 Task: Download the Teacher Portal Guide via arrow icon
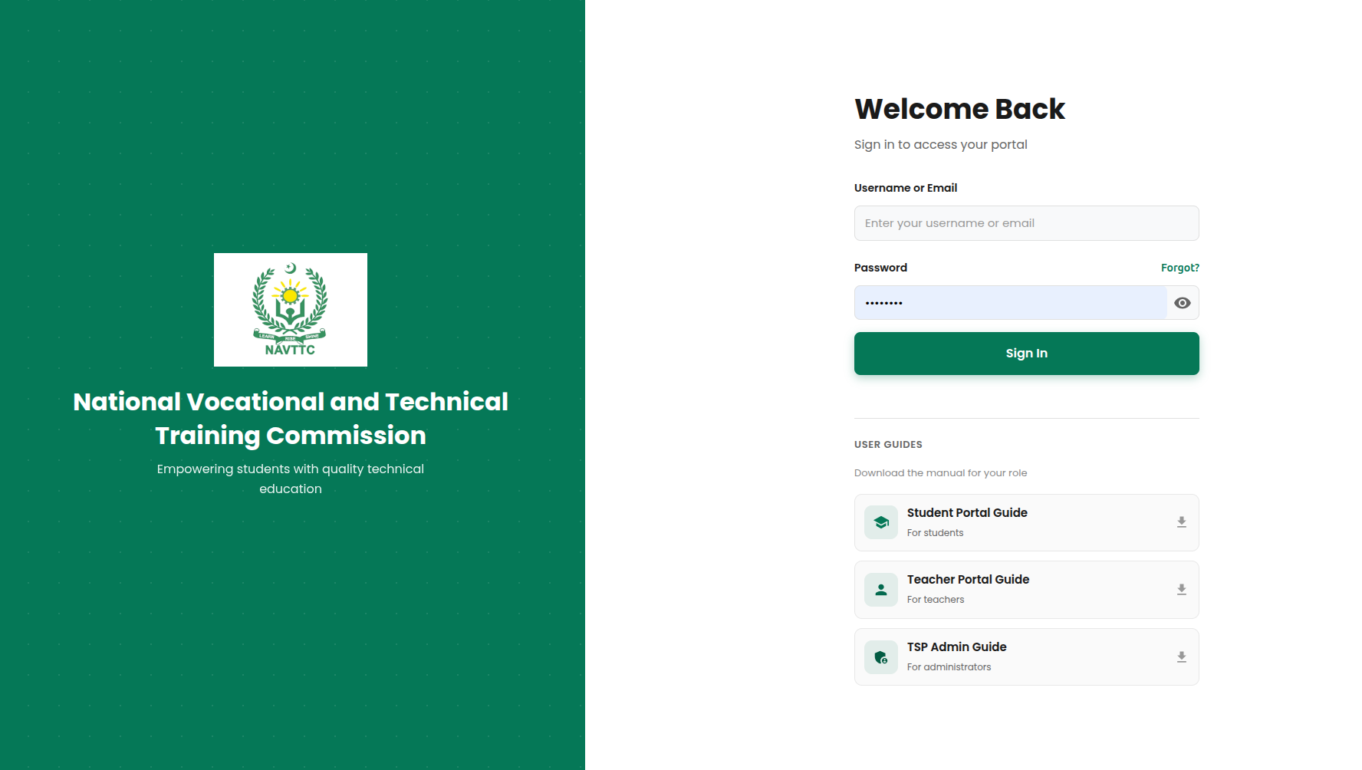1182,590
